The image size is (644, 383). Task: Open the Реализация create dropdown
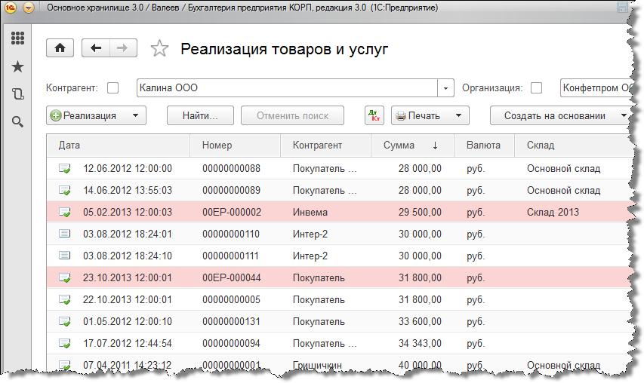click(x=96, y=115)
